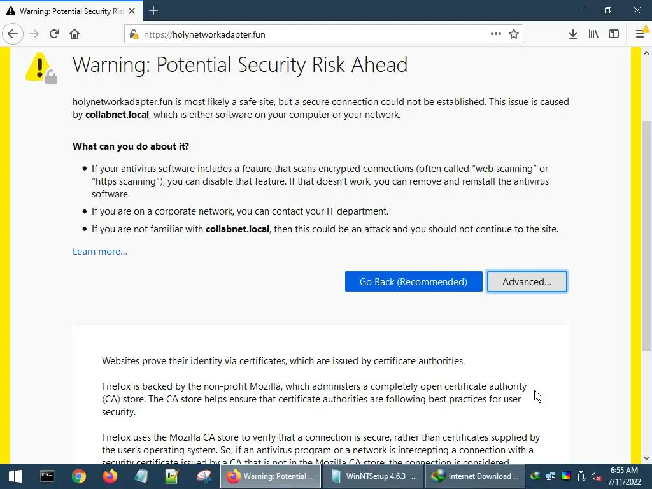
Task: Expand the Advanced... details button
Action: (x=527, y=281)
